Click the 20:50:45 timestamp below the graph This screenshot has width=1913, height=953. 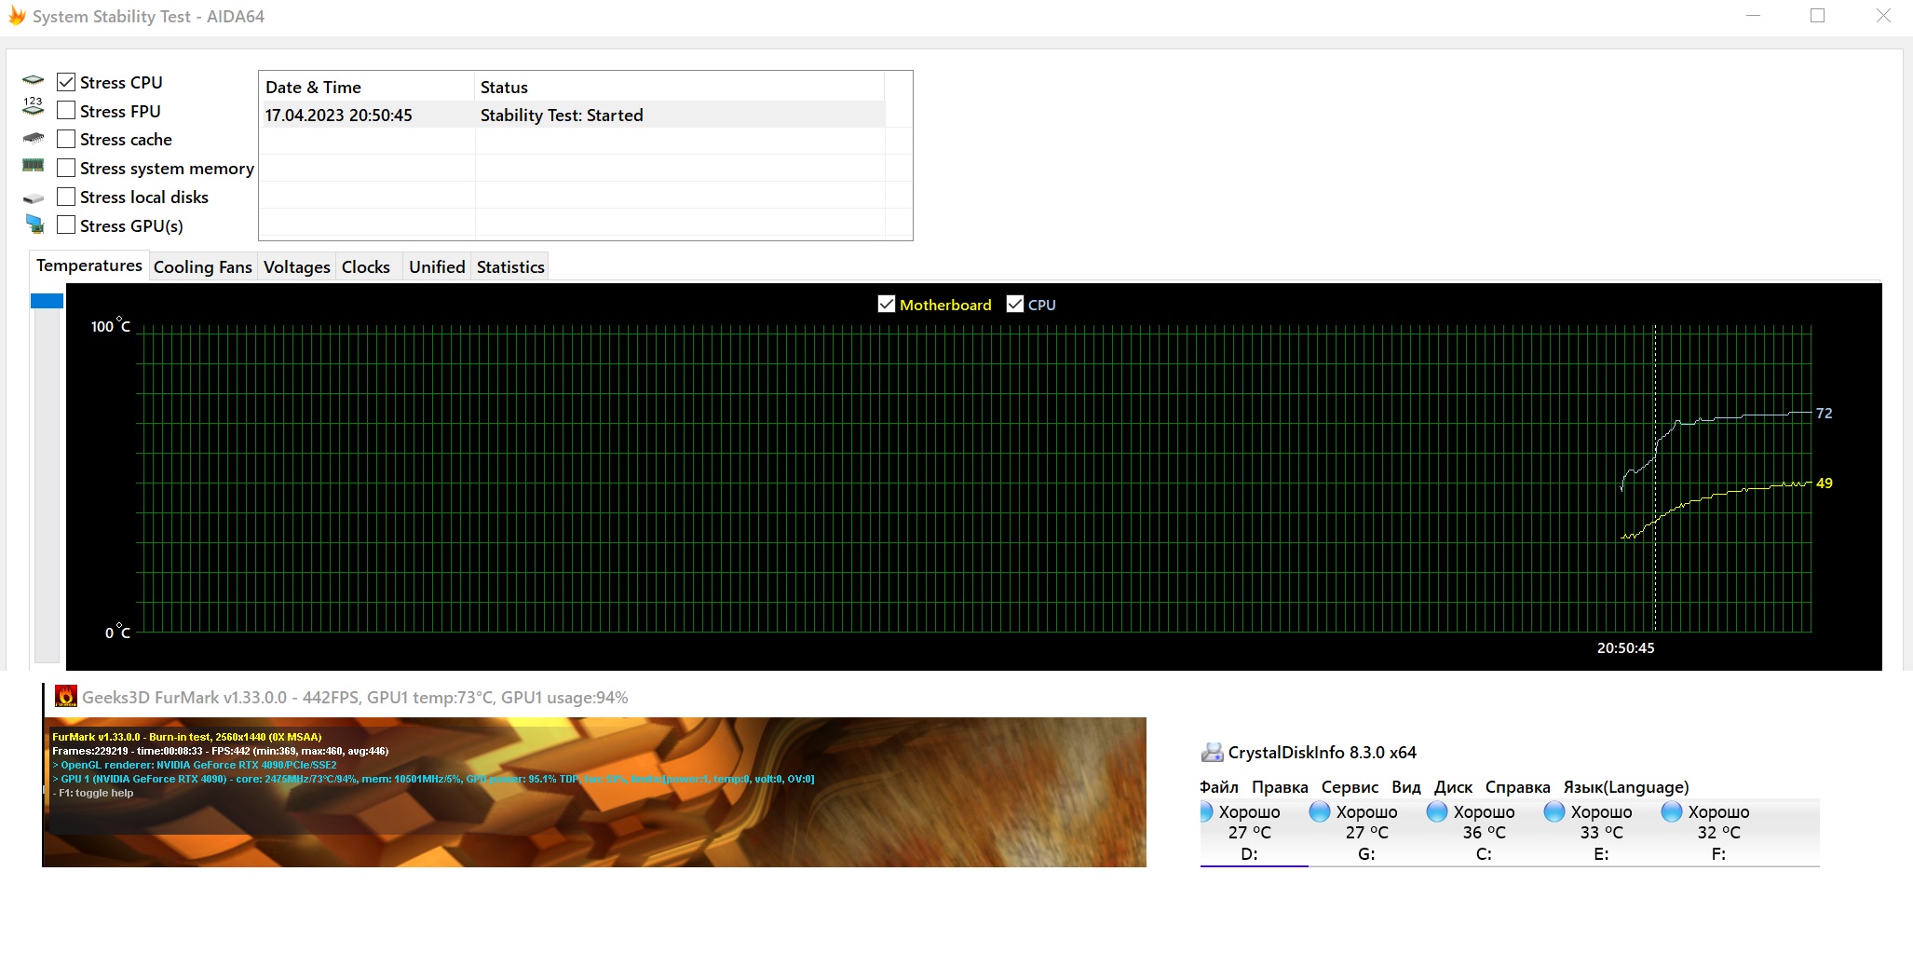point(1625,647)
